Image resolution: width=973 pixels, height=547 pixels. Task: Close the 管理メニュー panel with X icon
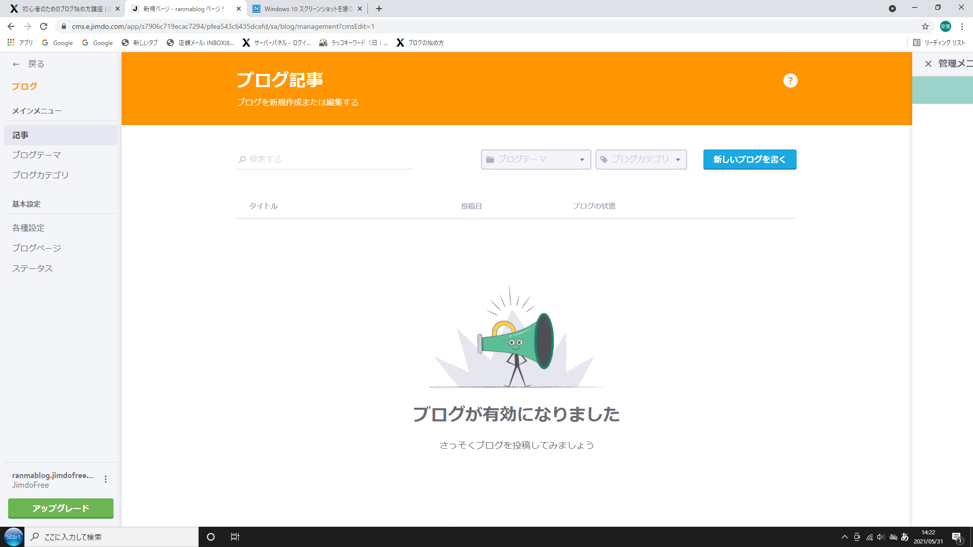point(928,64)
